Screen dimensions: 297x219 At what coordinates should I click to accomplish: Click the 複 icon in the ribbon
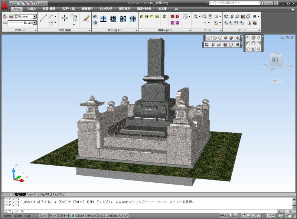[x=113, y=19]
